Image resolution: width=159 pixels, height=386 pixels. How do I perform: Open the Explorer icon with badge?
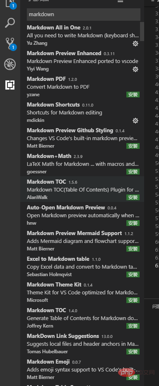coord(10,3)
